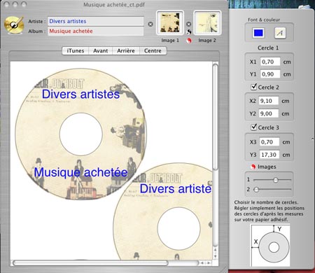Click the horizontal scrollbar of the preview
315x273 pixels.
click(90, 263)
